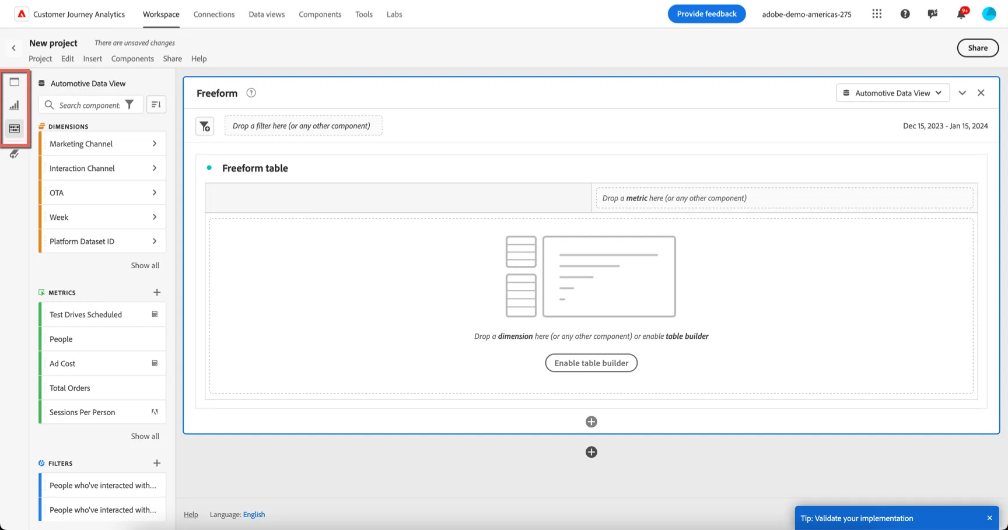Add a new filter with plus icon
The height and width of the screenshot is (530, 1008).
pos(157,463)
